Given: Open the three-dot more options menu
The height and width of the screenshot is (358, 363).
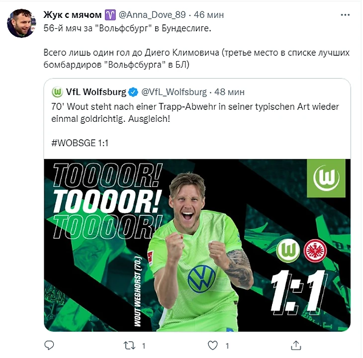Looking at the screenshot, I should click(345, 15).
